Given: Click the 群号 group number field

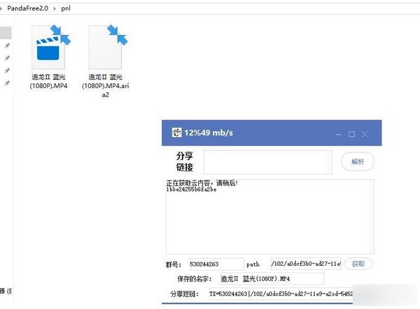Looking at the screenshot, I should click(214, 264).
